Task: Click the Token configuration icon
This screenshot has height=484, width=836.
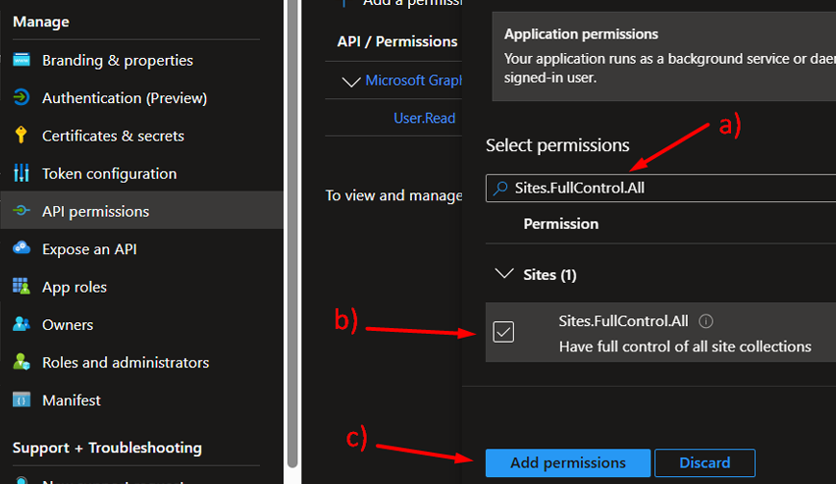Action: [x=22, y=174]
